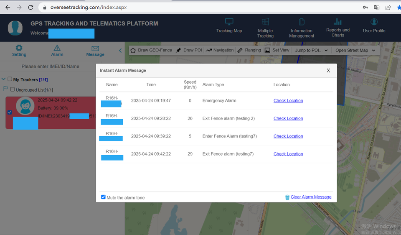
Task: Close the Instant Alarm Message dialog
Action: pos(328,71)
